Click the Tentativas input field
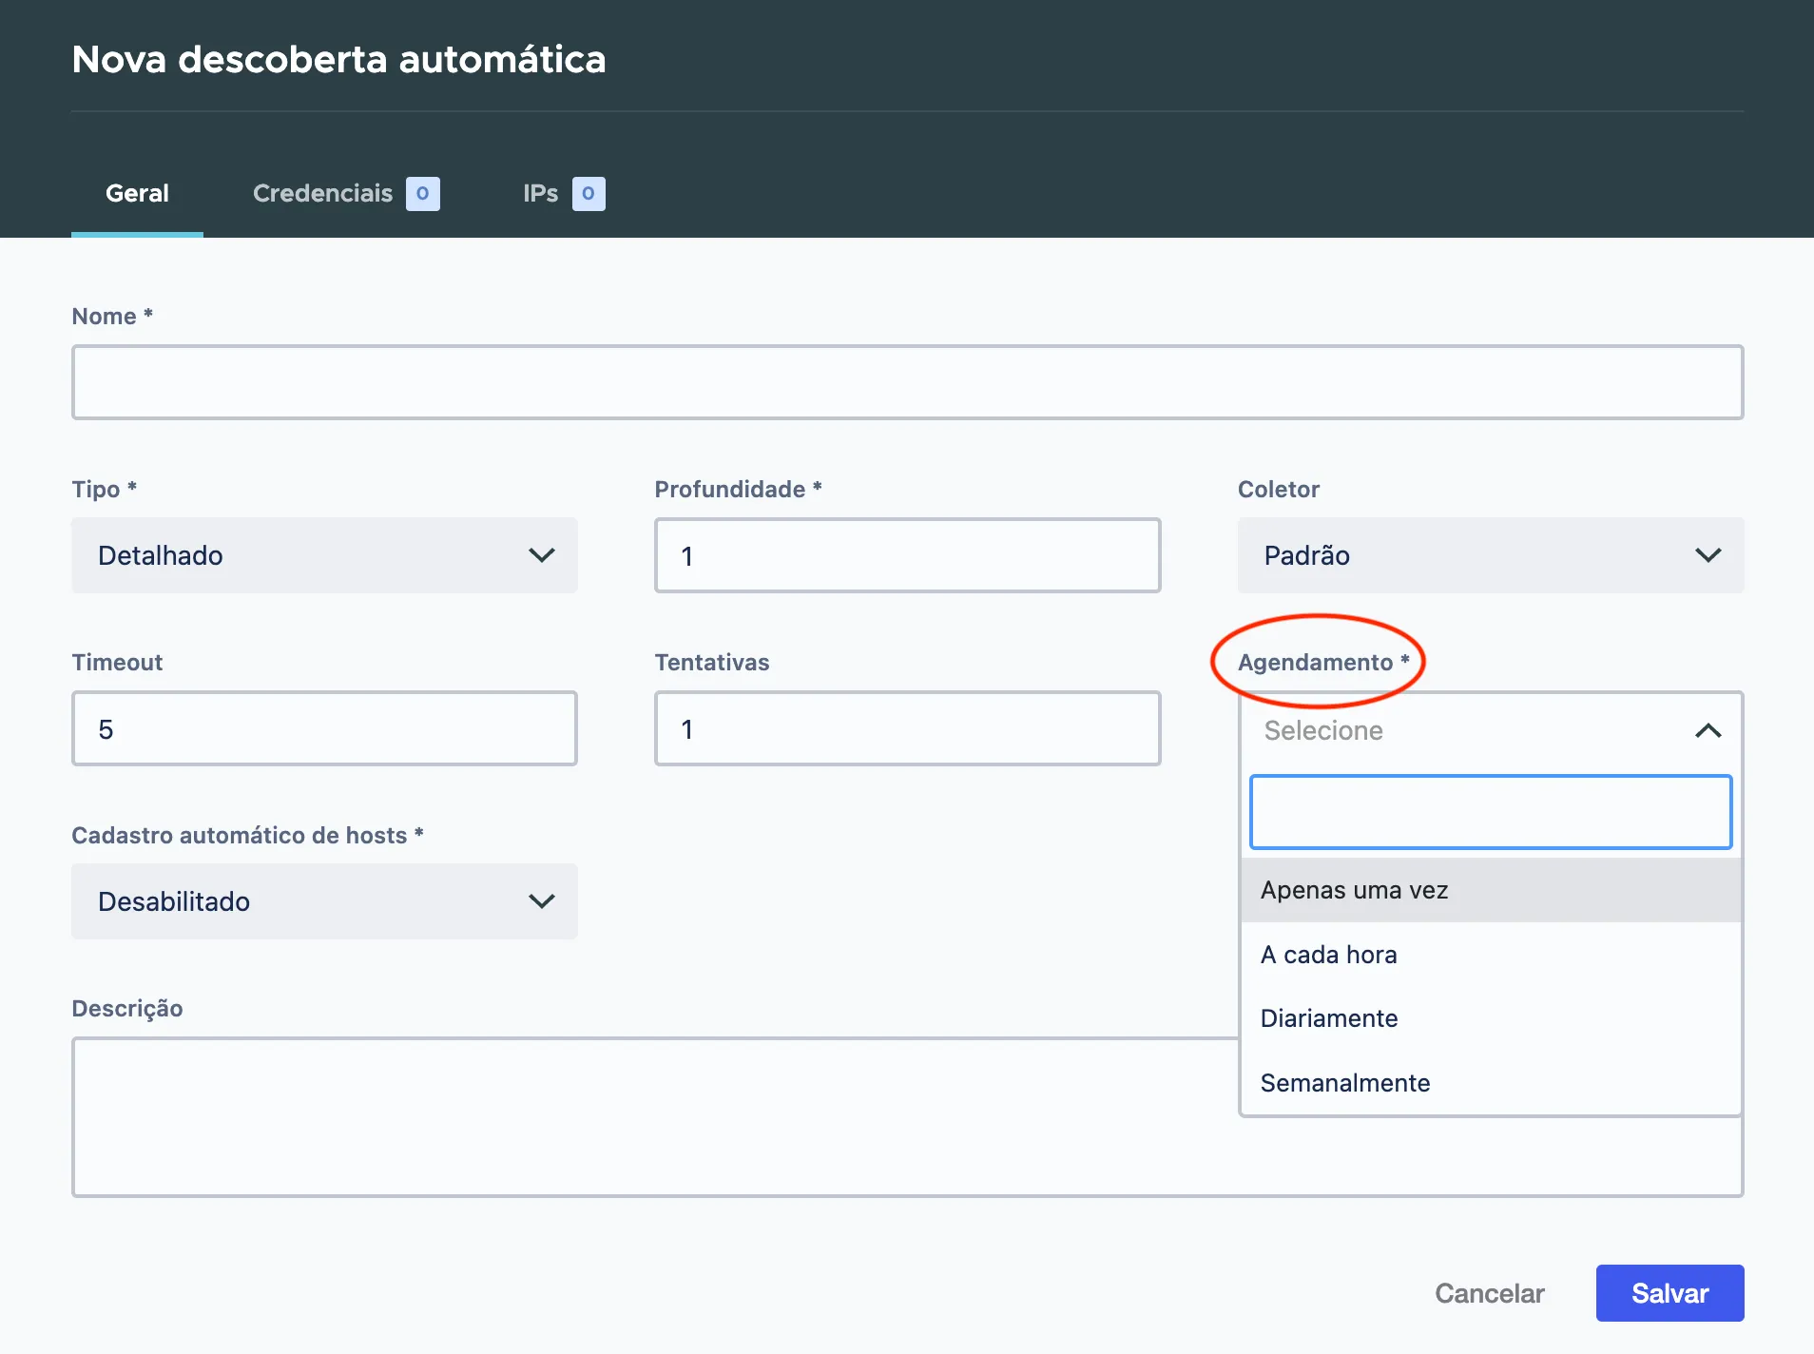The width and height of the screenshot is (1814, 1354). click(907, 728)
